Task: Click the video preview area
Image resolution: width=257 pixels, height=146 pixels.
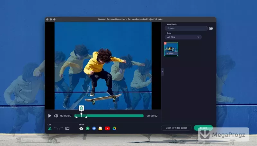Action: coord(103,66)
